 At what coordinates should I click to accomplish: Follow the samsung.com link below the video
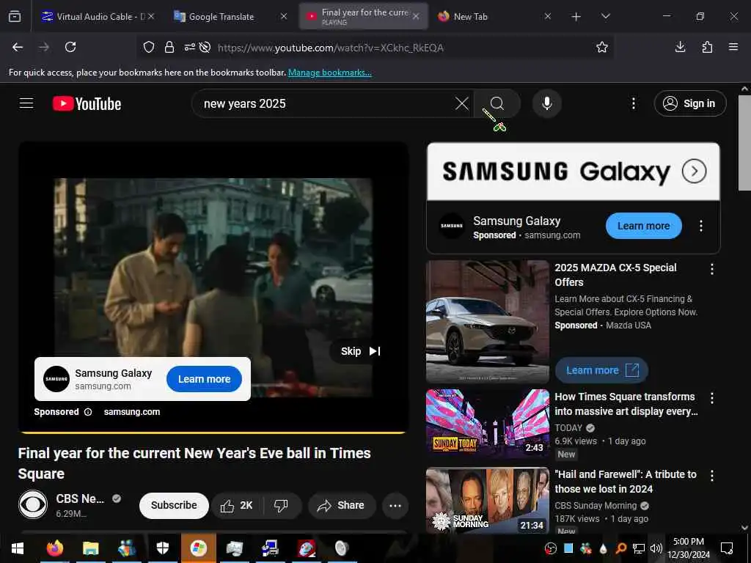point(132,412)
